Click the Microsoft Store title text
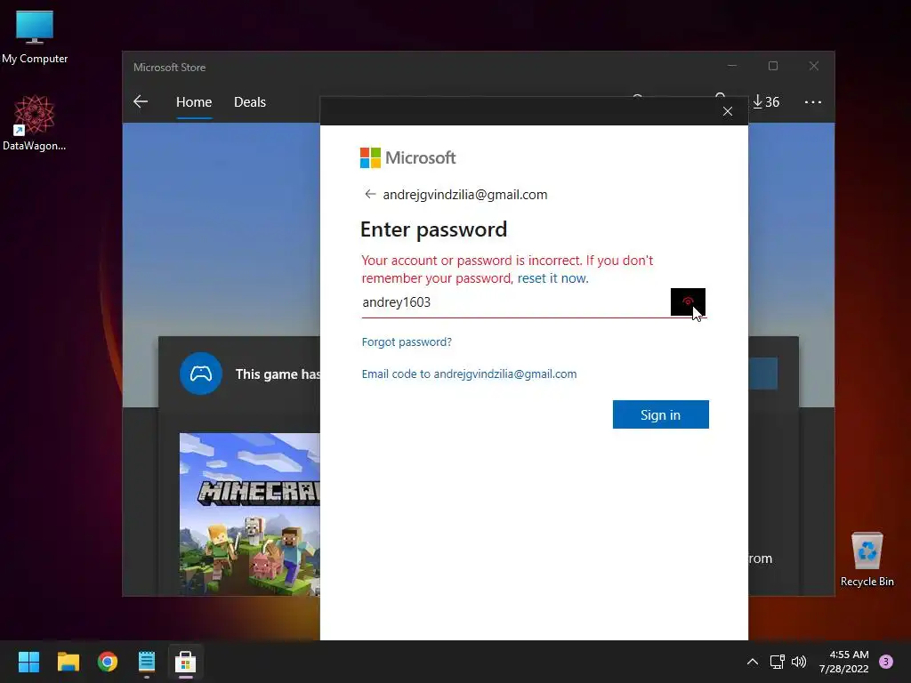911x683 pixels. point(170,68)
